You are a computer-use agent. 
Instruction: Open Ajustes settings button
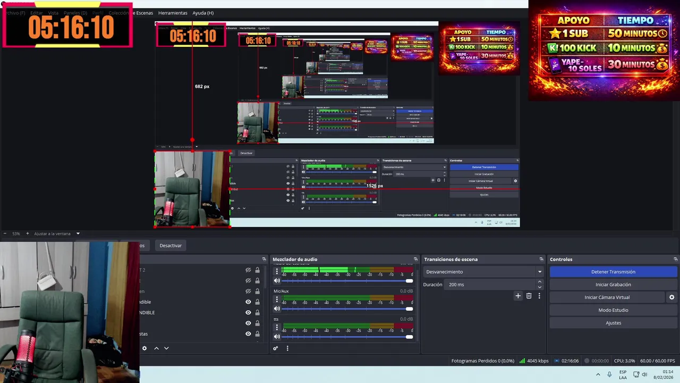tap(613, 323)
